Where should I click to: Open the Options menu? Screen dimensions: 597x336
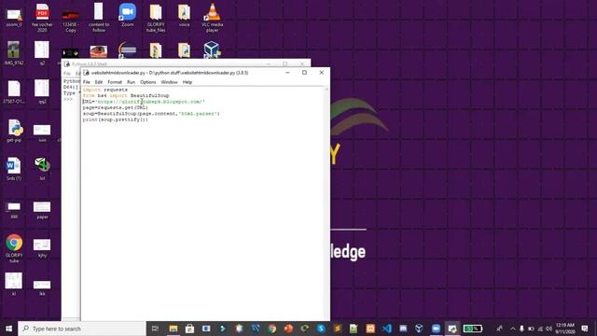pos(148,82)
